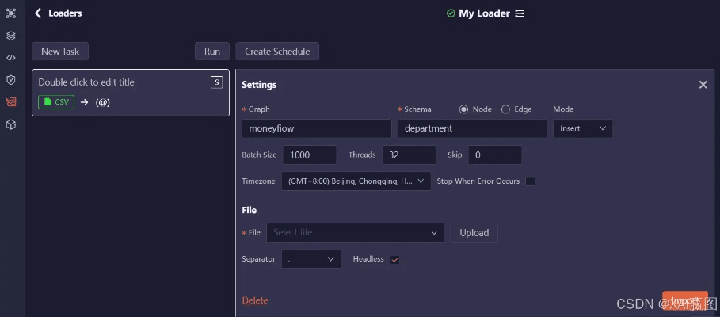Go back using the Loaders arrow

pyautogui.click(x=38, y=13)
